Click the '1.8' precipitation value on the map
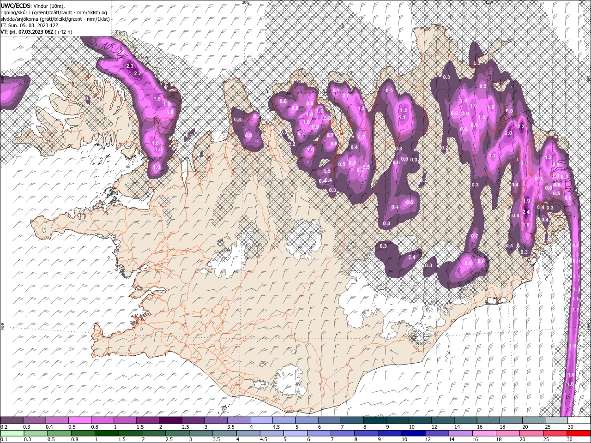The width and height of the screenshot is (591, 443). 525,225
